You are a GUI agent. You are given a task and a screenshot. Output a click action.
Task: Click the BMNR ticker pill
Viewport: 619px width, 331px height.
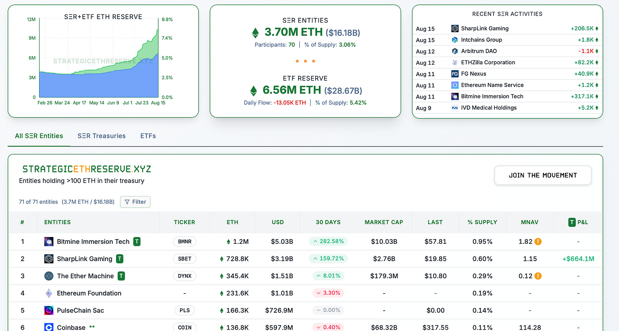[x=185, y=242]
